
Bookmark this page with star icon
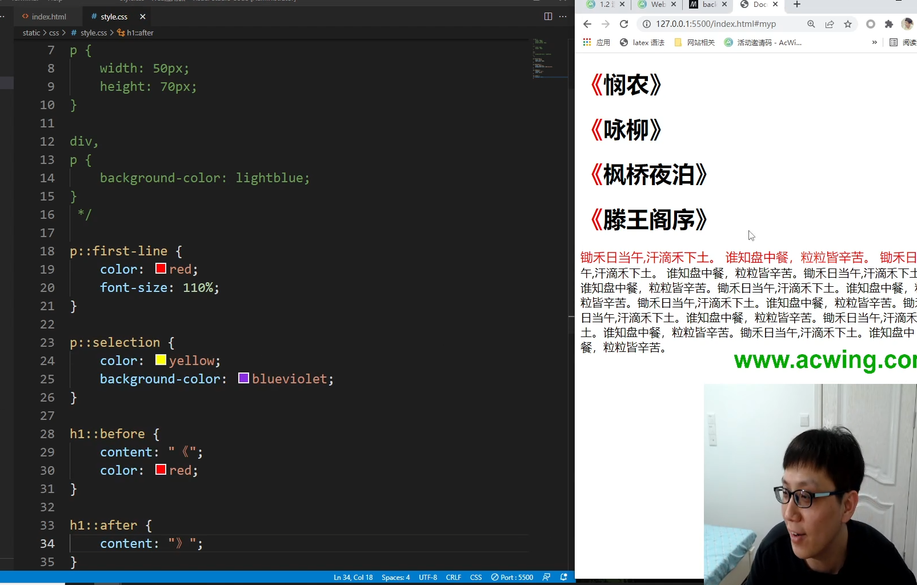(848, 24)
